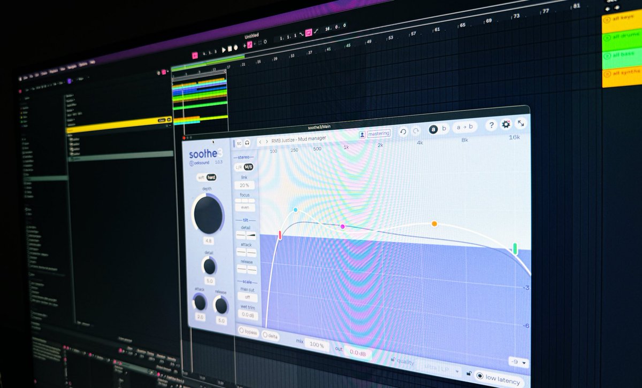Toggle the bypass button in soothe3
642x388 pixels.
point(248,332)
